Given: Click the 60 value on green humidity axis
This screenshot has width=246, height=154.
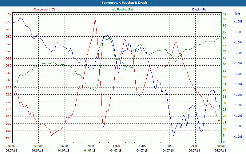Looking at the screenshot, I should pos(224,64).
